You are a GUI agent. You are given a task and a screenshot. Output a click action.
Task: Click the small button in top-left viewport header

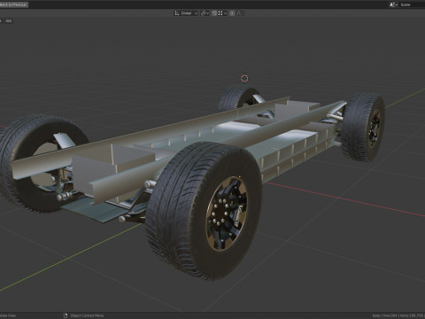pos(9,21)
